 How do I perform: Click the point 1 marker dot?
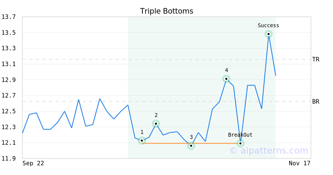click(x=142, y=141)
